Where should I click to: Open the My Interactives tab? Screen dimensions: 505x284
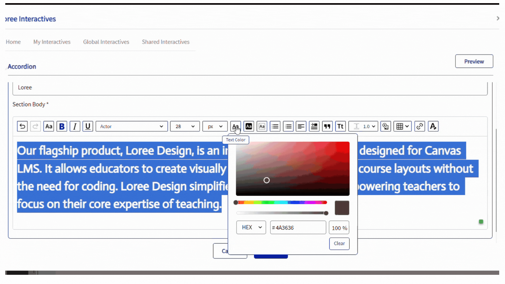(52, 42)
